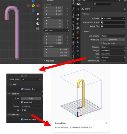Toggle the Location Z lock
The image size is (127, 134).
coord(67,14)
